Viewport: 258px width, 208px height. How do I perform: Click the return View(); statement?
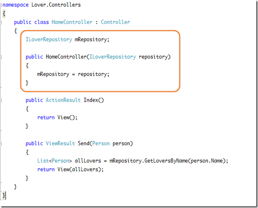57,117
